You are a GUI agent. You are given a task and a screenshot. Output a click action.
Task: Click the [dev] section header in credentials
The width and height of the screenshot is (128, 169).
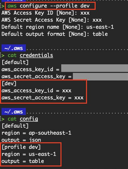point(9,84)
